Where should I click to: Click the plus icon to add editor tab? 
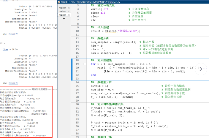(x=64, y=18)
